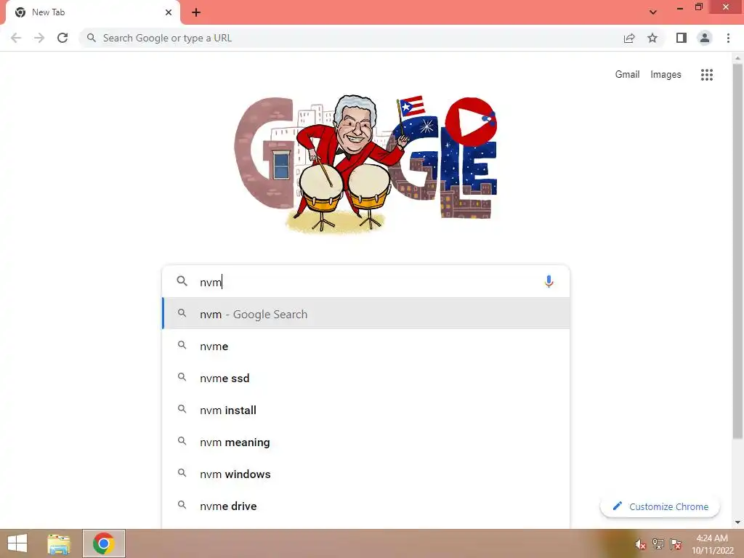Click the browser forward arrow

coord(39,38)
